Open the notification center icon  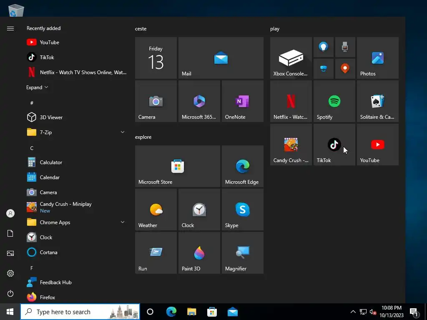(x=414, y=312)
